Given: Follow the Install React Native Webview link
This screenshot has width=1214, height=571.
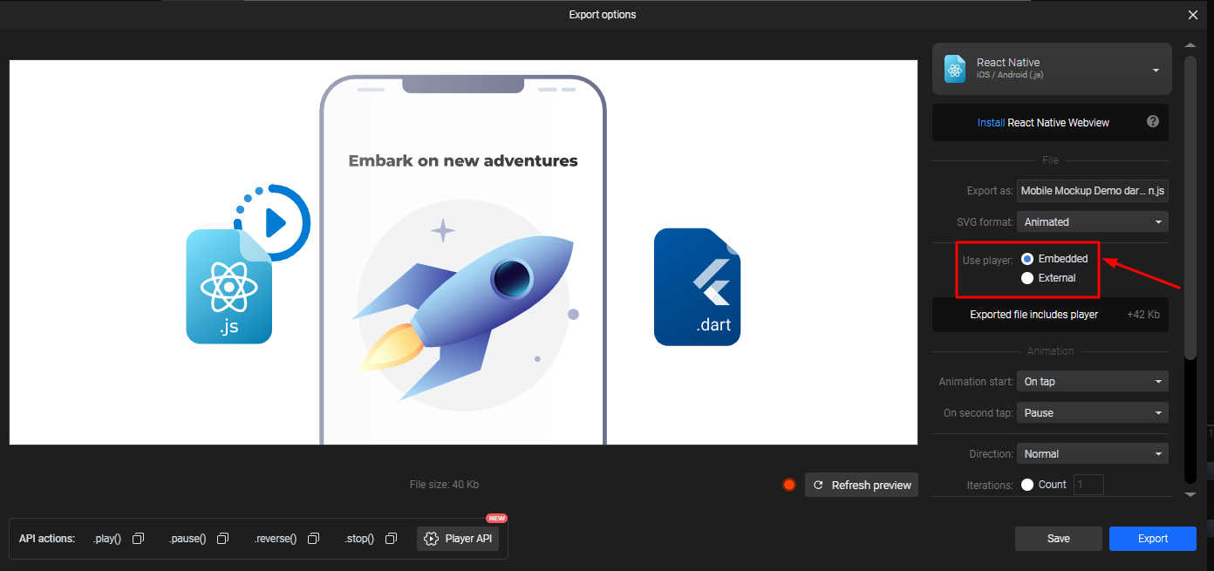Looking at the screenshot, I should coord(1043,123).
